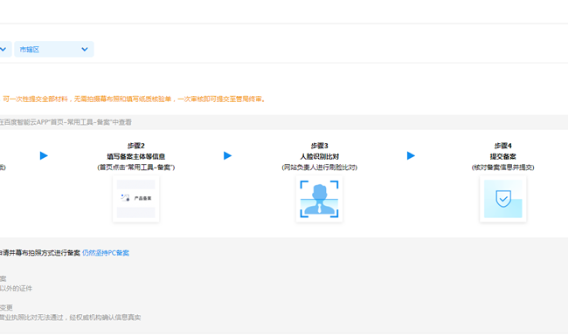Click the 人脸识别比对 title
The height and width of the screenshot is (335, 568).
coord(319,157)
